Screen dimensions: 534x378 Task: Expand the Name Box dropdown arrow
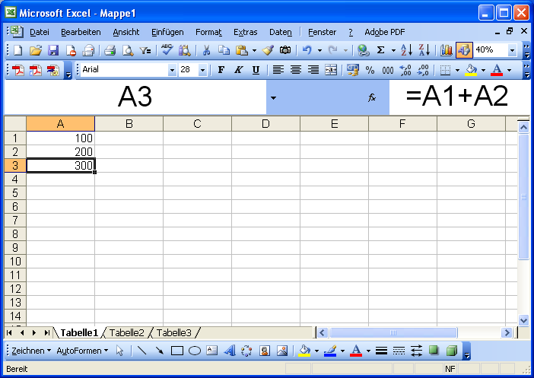pyautogui.click(x=273, y=98)
